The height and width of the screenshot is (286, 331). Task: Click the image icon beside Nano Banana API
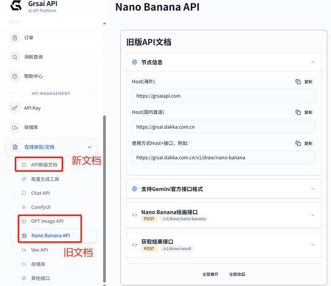[24, 235]
